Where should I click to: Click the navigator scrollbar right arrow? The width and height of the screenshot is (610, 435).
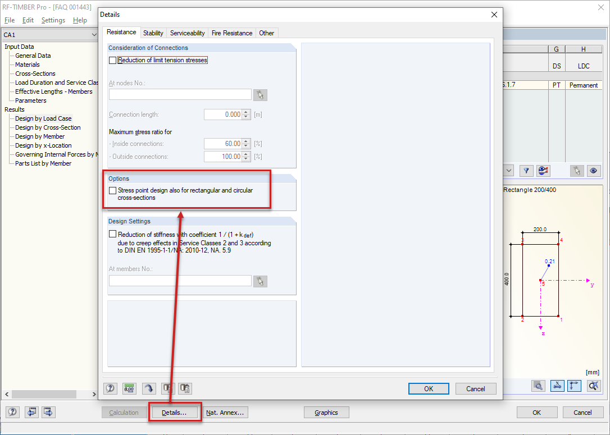(x=94, y=394)
